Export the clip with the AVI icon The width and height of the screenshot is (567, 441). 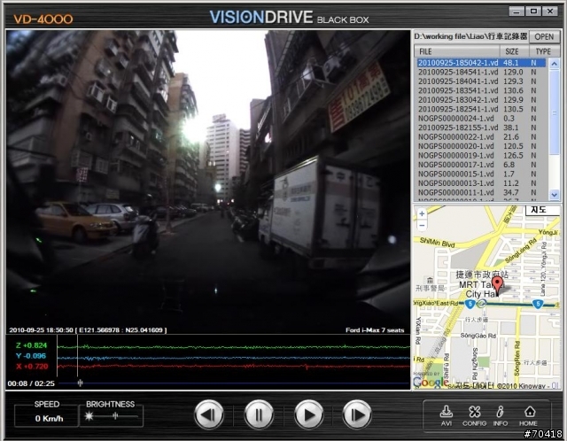point(447,415)
